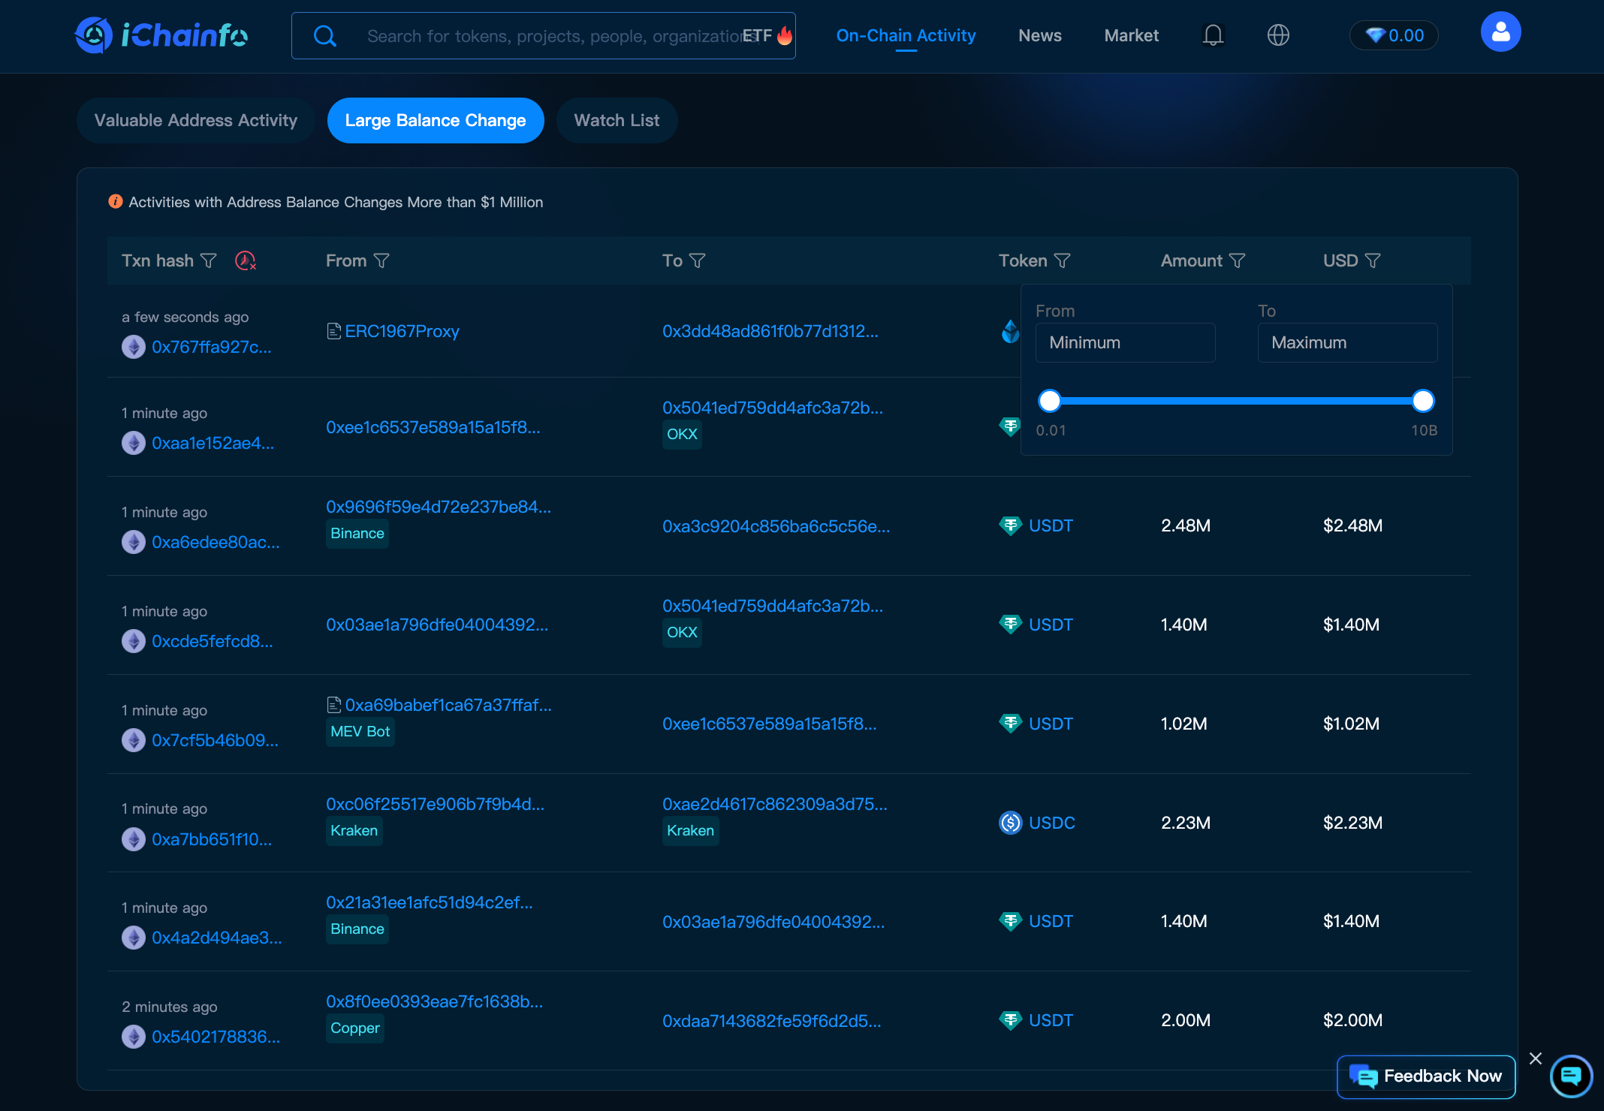1604x1111 pixels.
Task: Open the Watch List tab
Action: click(x=617, y=120)
